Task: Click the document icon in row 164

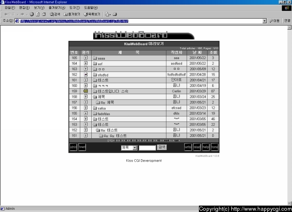Action: (x=86, y=64)
